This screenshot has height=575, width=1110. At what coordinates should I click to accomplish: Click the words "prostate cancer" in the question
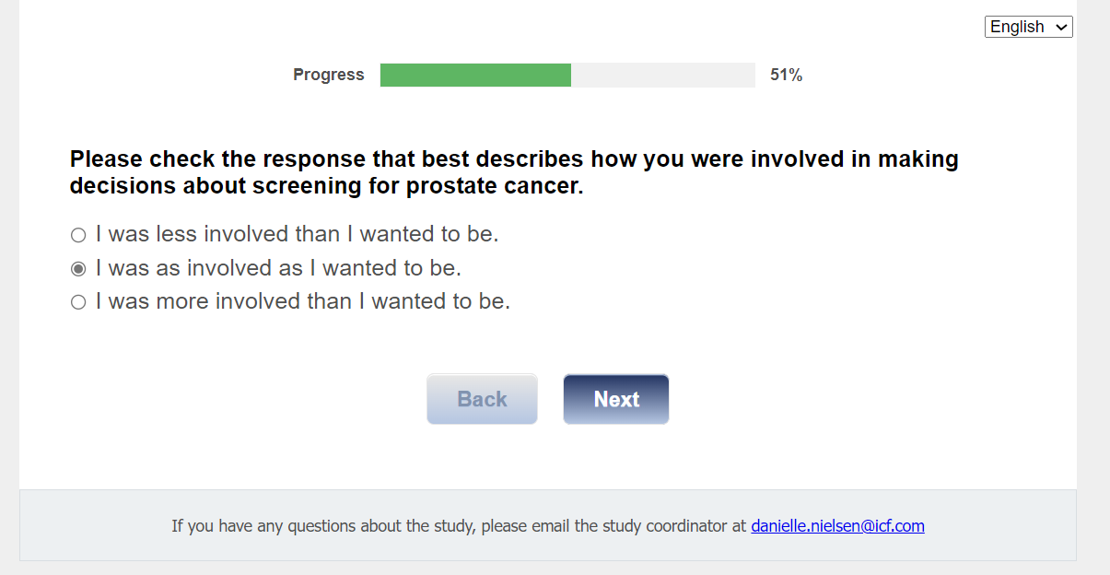pyautogui.click(x=494, y=186)
